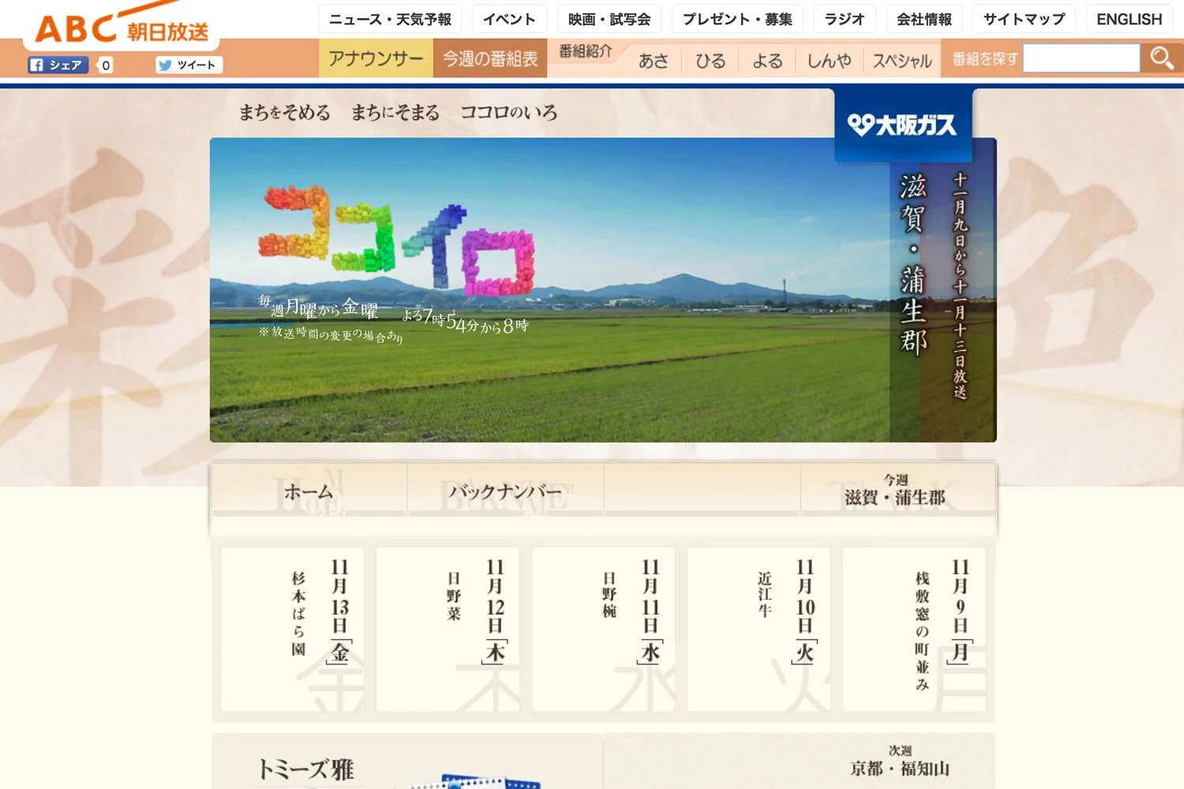Switch site language to ENGLISH

(1129, 19)
